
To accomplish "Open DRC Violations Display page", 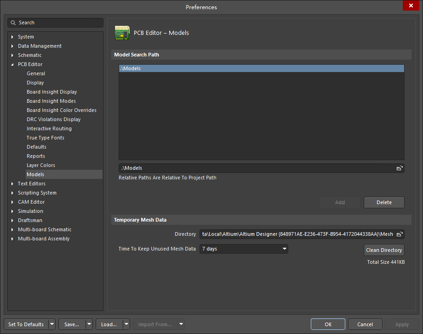I will [53, 119].
